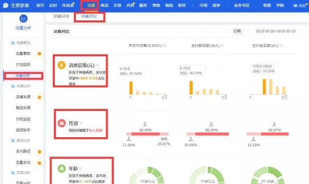The image size is (309, 184).
Task: Open 流量看板 in the sidebar
Action: (23, 54)
